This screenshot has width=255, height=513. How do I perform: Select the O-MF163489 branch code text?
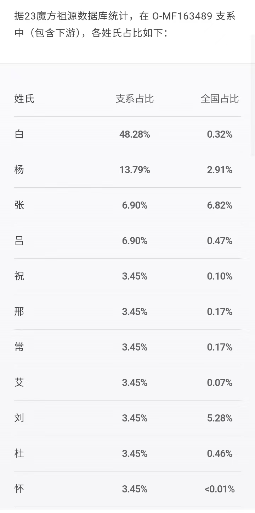pos(182,16)
